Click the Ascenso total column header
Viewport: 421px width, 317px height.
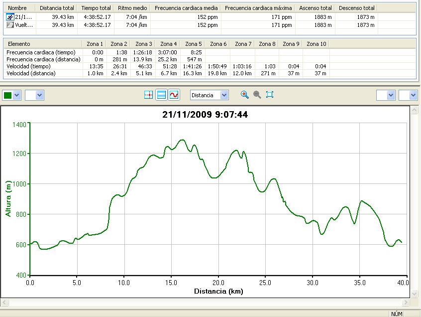(x=315, y=8)
